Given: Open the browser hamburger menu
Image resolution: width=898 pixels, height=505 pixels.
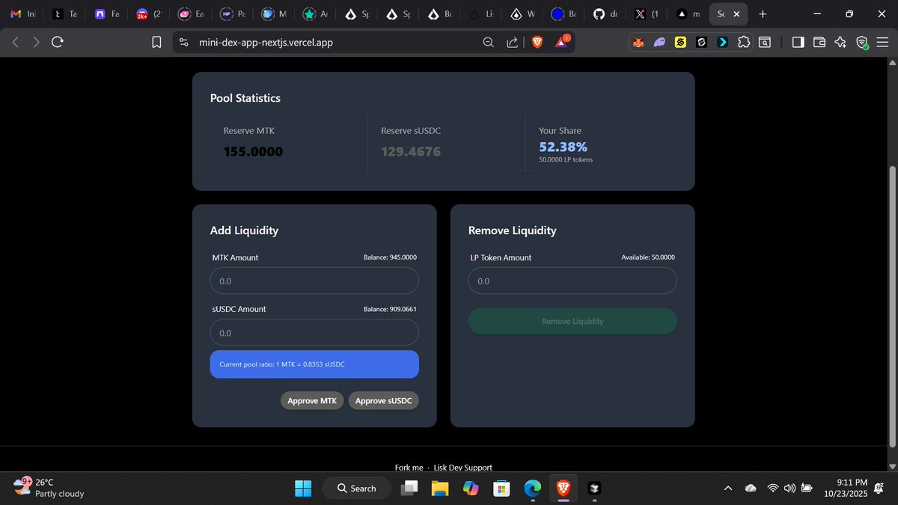Looking at the screenshot, I should coord(883,43).
